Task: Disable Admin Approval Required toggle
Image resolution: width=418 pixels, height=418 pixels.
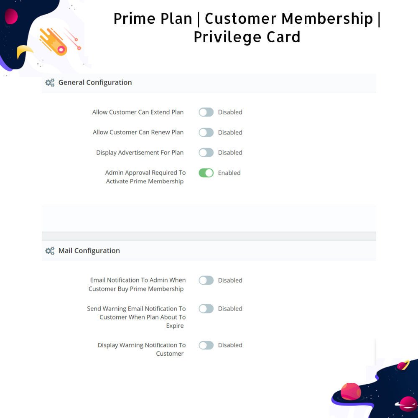Action: coord(206,173)
